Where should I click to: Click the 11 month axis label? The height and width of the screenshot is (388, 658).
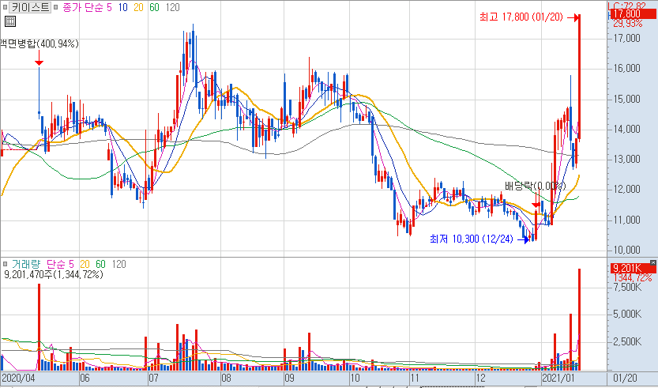(x=415, y=378)
